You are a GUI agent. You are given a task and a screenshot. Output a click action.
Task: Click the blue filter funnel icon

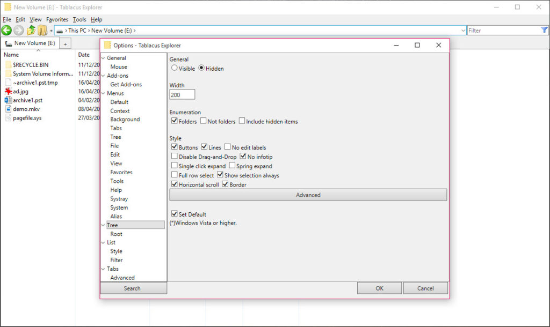click(x=544, y=30)
